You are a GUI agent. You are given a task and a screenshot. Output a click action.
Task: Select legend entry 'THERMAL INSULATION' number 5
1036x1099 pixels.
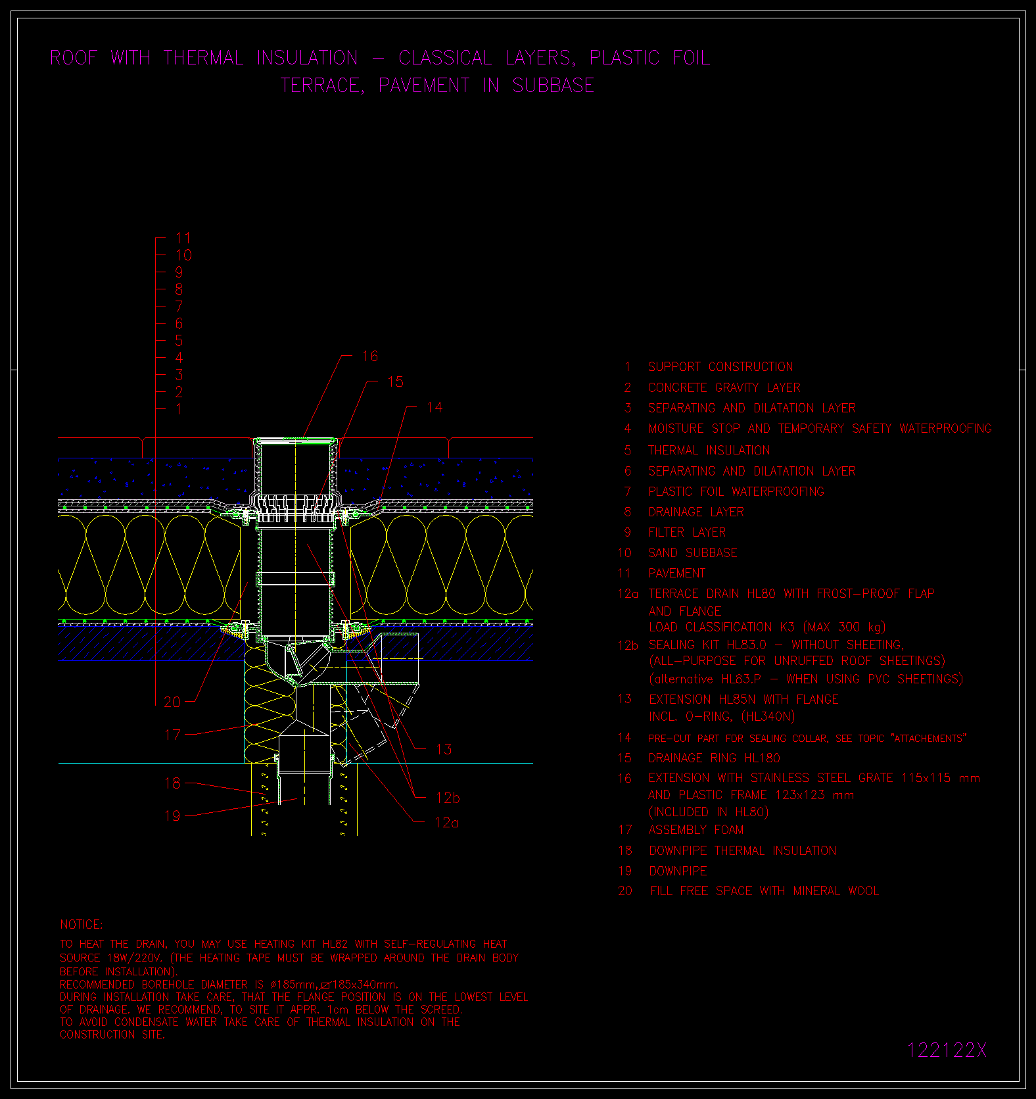point(709,450)
